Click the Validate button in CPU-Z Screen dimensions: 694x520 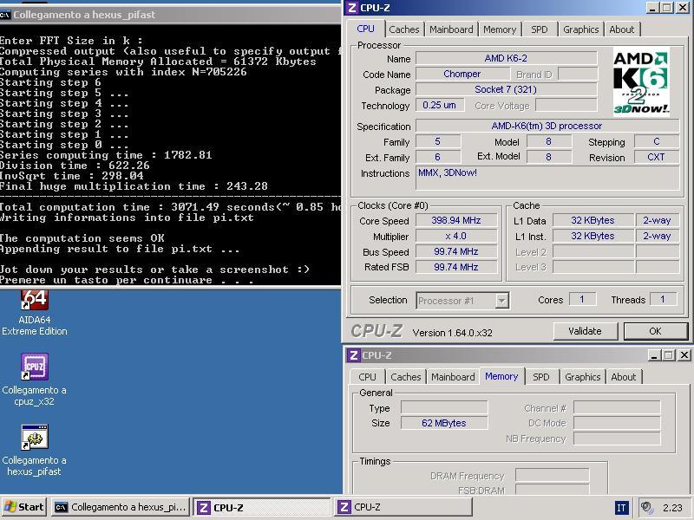tap(585, 331)
